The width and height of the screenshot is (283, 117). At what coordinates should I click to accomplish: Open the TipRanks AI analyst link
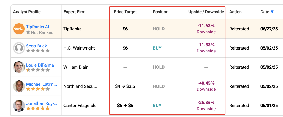coord(38,27)
